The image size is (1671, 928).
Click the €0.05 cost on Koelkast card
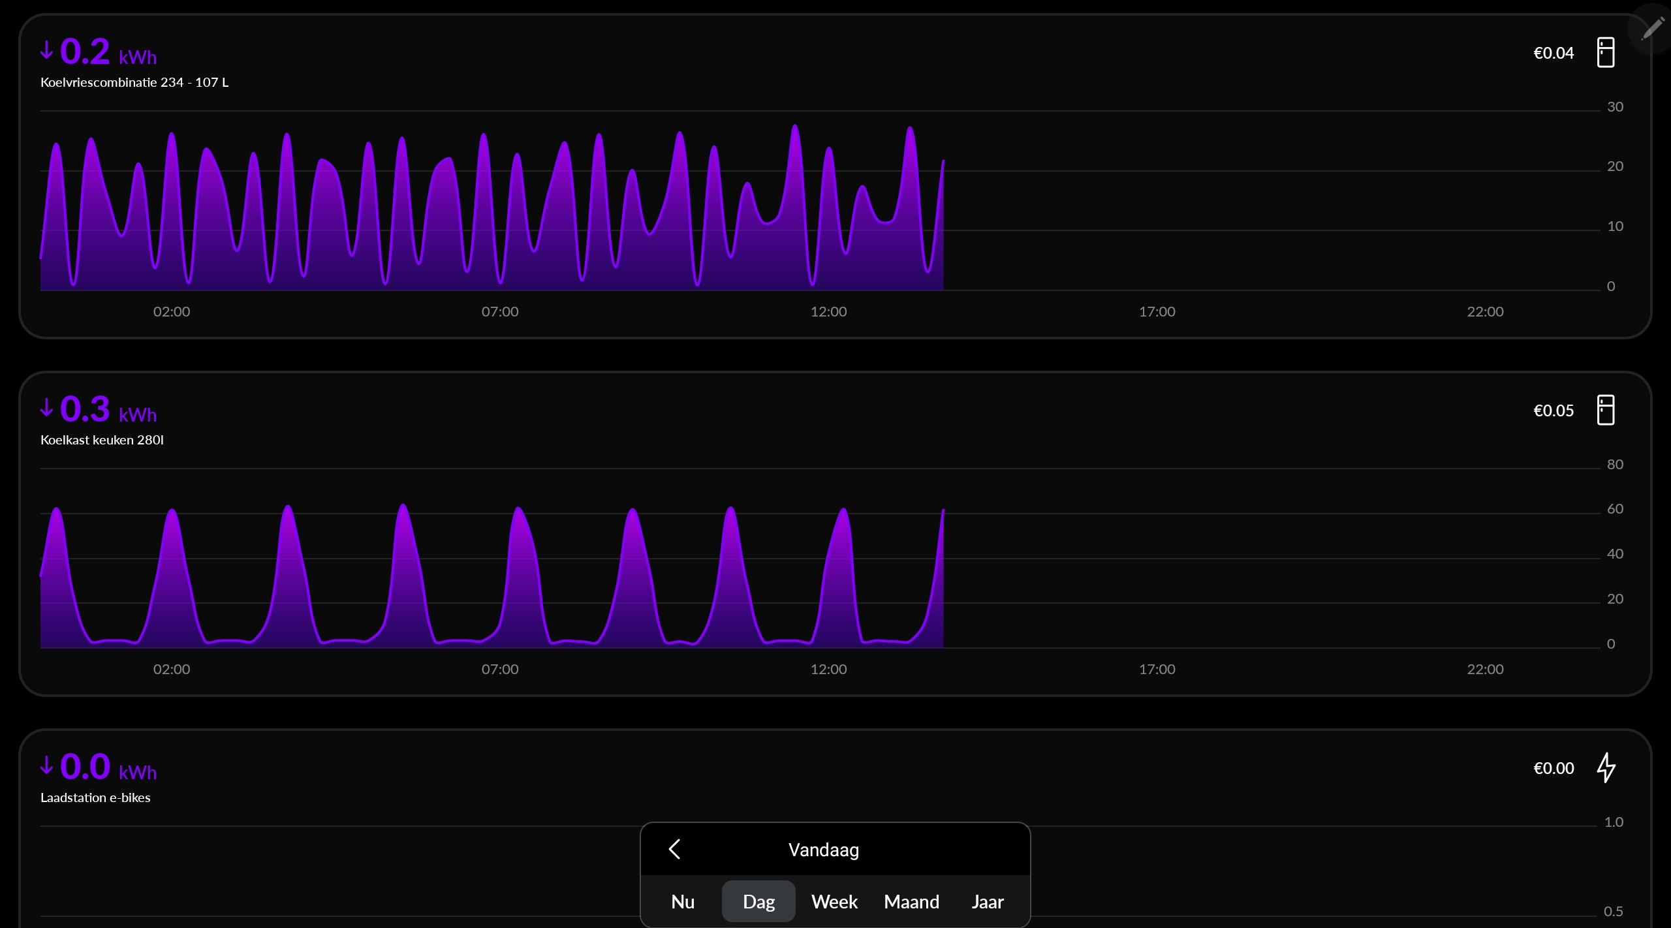tap(1553, 410)
